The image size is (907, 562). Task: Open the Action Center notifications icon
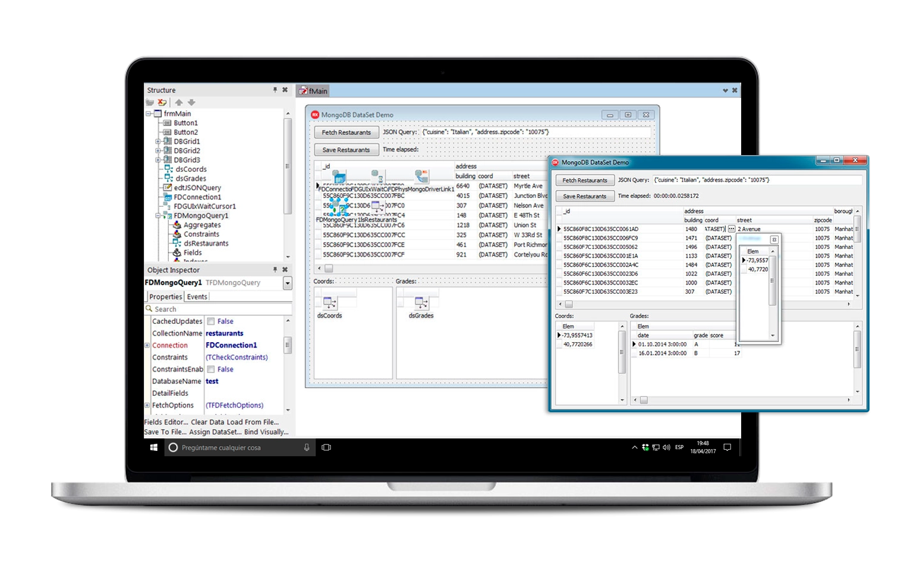click(727, 447)
